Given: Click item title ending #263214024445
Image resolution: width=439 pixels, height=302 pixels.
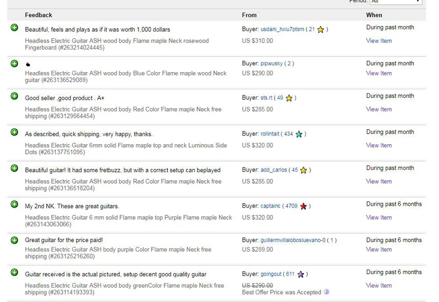Looking at the screenshot, I should (x=117, y=44).
